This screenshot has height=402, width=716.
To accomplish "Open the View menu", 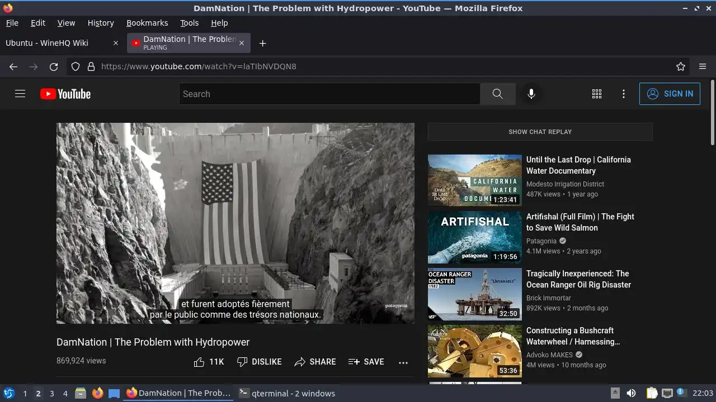I will click(66, 23).
